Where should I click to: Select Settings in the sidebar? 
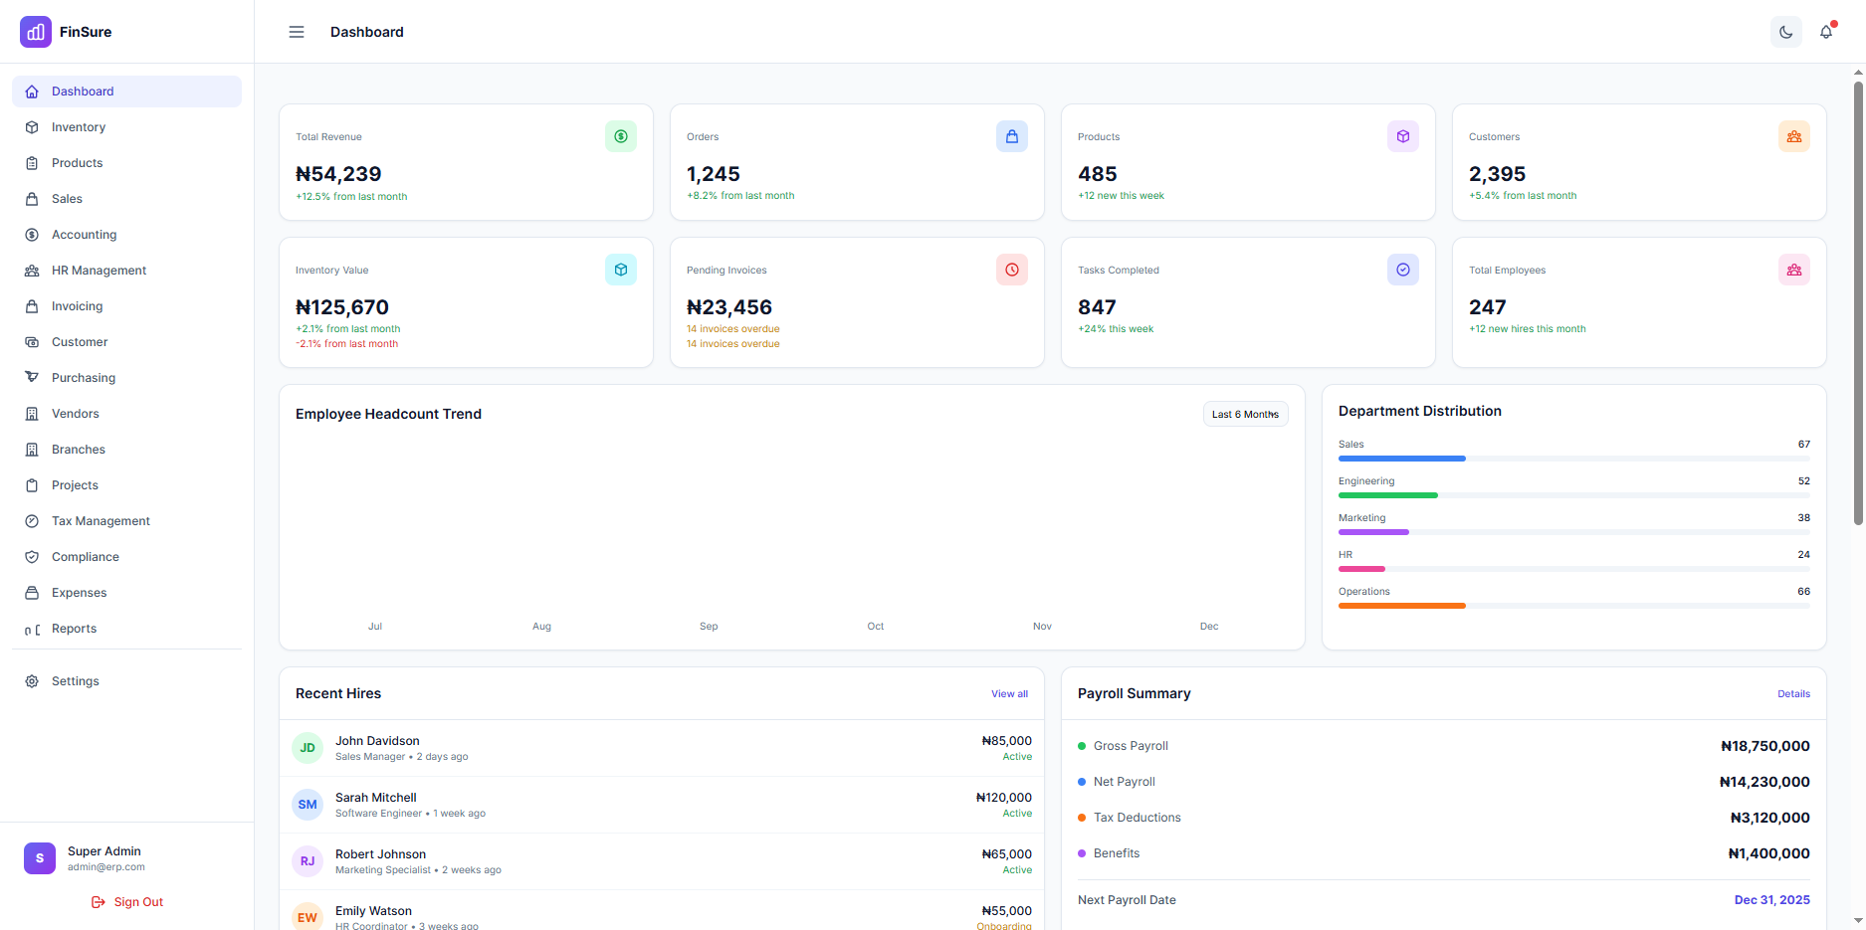(76, 681)
